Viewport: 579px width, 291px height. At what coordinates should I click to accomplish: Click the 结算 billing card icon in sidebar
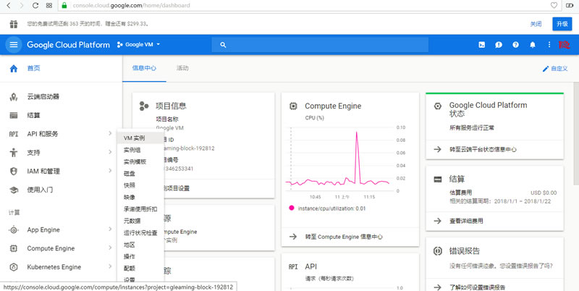14,116
